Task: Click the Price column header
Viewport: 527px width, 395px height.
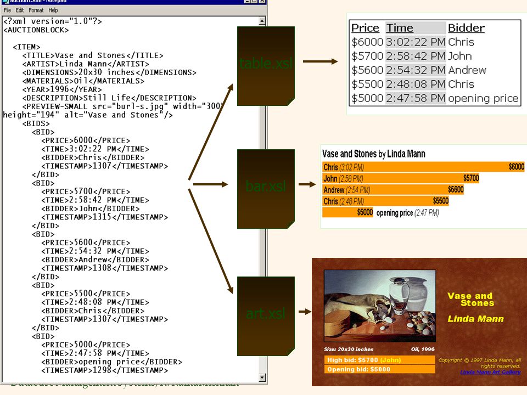Action: pyautogui.click(x=366, y=28)
